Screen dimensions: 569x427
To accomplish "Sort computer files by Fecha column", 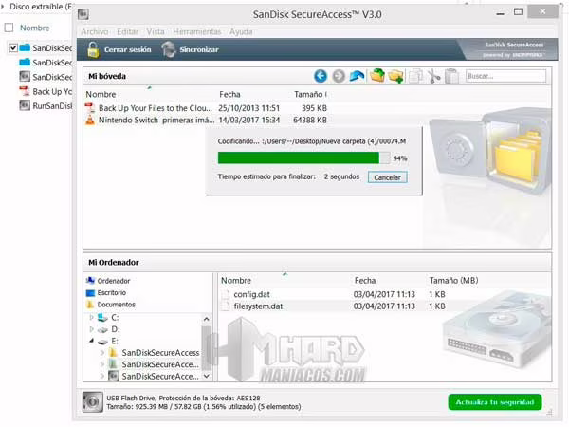I will (365, 281).
